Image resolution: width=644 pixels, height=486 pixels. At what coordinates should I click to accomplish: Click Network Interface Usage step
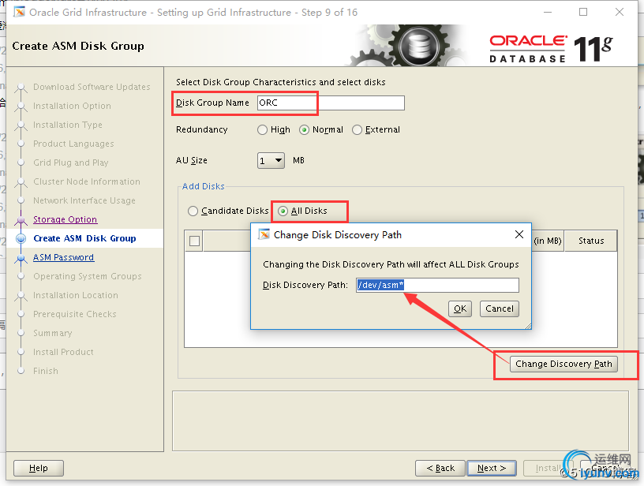pyautogui.click(x=84, y=200)
